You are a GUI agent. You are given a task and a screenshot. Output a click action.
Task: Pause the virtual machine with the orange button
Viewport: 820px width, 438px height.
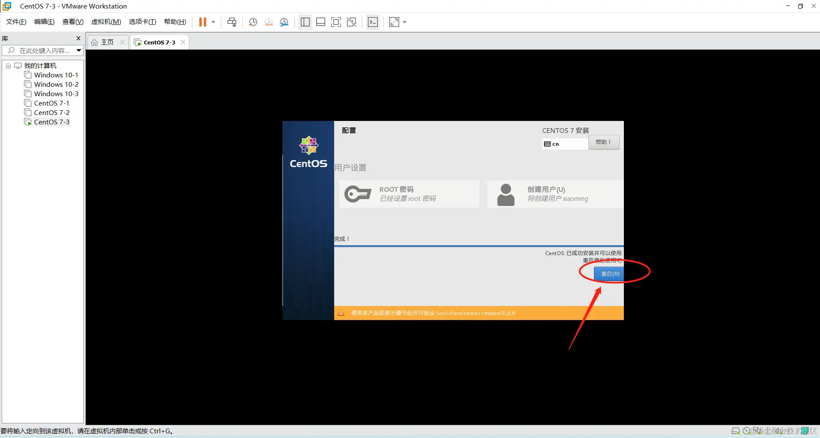tap(203, 22)
